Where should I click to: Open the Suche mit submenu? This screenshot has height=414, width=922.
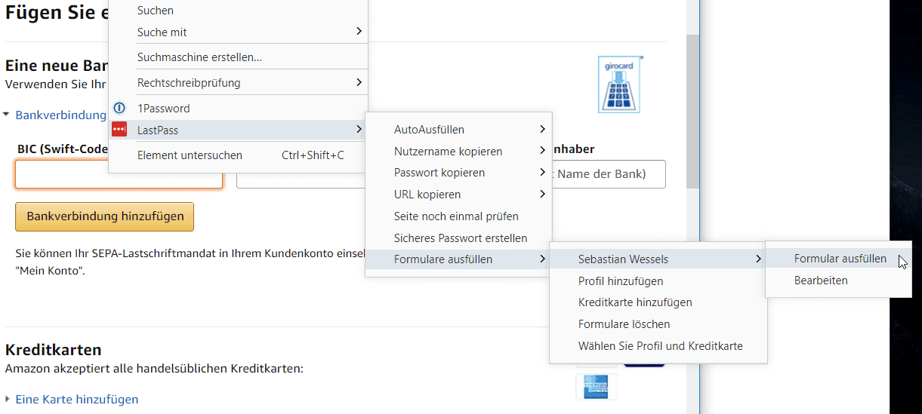(238, 32)
